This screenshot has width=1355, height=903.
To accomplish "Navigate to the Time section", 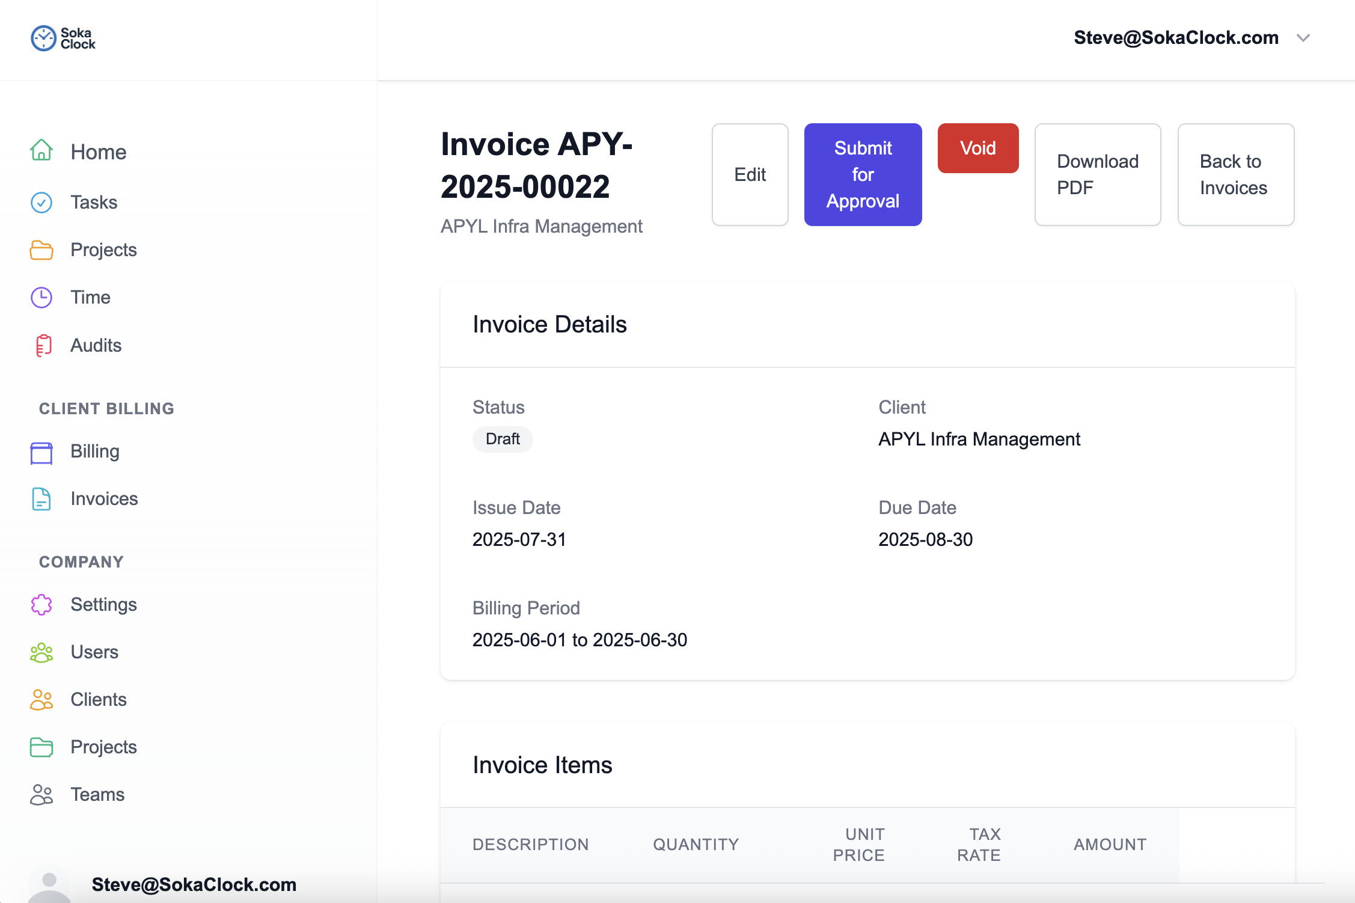I will point(90,297).
